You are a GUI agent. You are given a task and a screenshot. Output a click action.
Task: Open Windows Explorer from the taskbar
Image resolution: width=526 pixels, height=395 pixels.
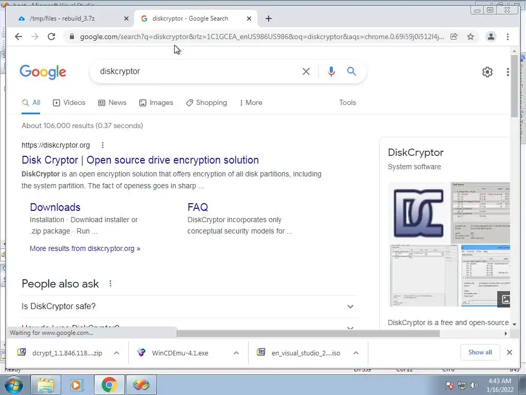pyautogui.click(x=46, y=385)
